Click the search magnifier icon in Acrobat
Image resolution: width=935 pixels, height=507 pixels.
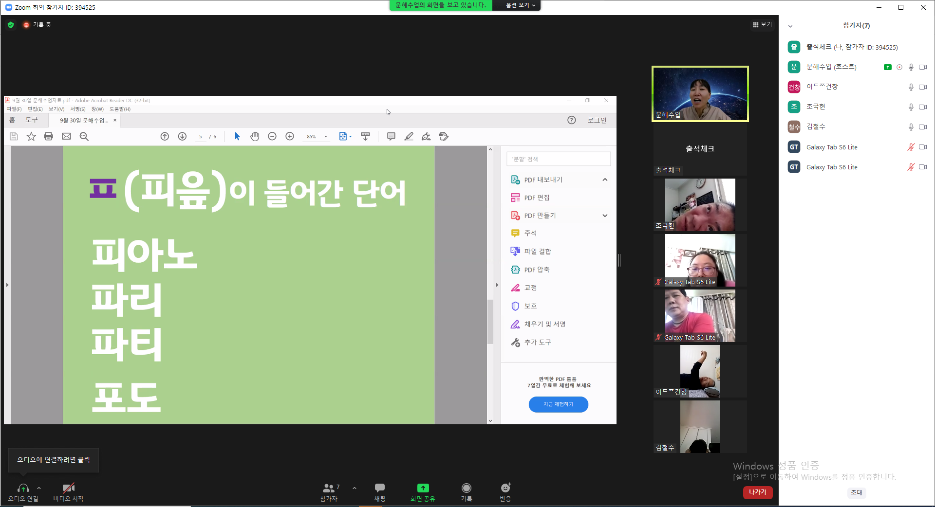coord(84,136)
